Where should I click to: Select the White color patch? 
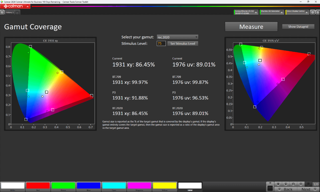coord(13,186)
